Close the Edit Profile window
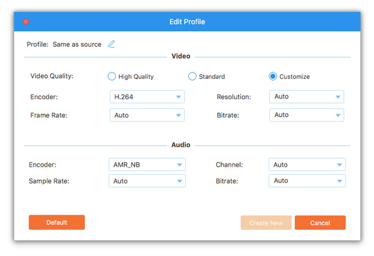The height and width of the screenshot is (256, 374). [x=26, y=22]
